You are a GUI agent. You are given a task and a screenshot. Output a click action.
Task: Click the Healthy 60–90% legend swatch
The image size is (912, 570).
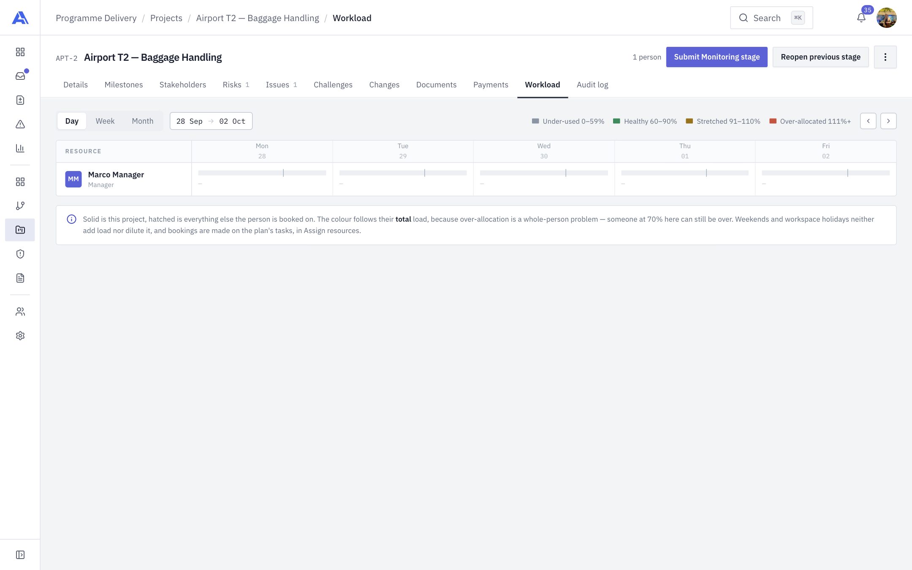616,121
